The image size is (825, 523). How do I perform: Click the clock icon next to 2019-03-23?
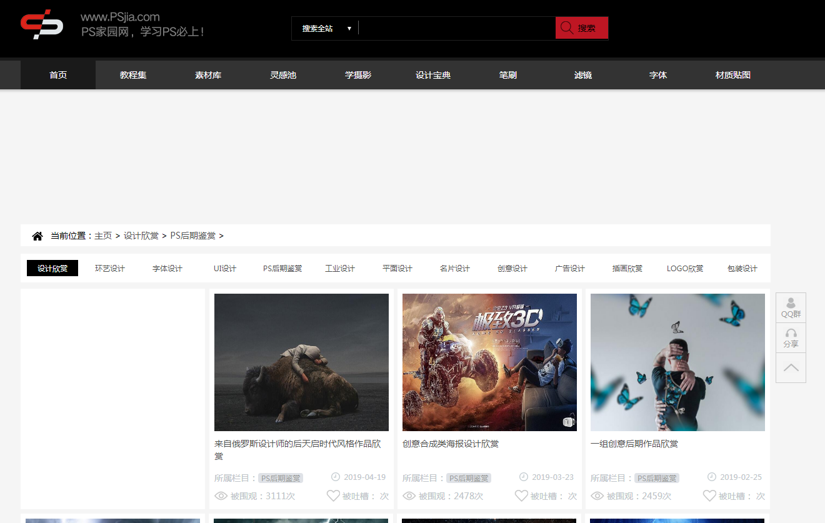click(524, 477)
